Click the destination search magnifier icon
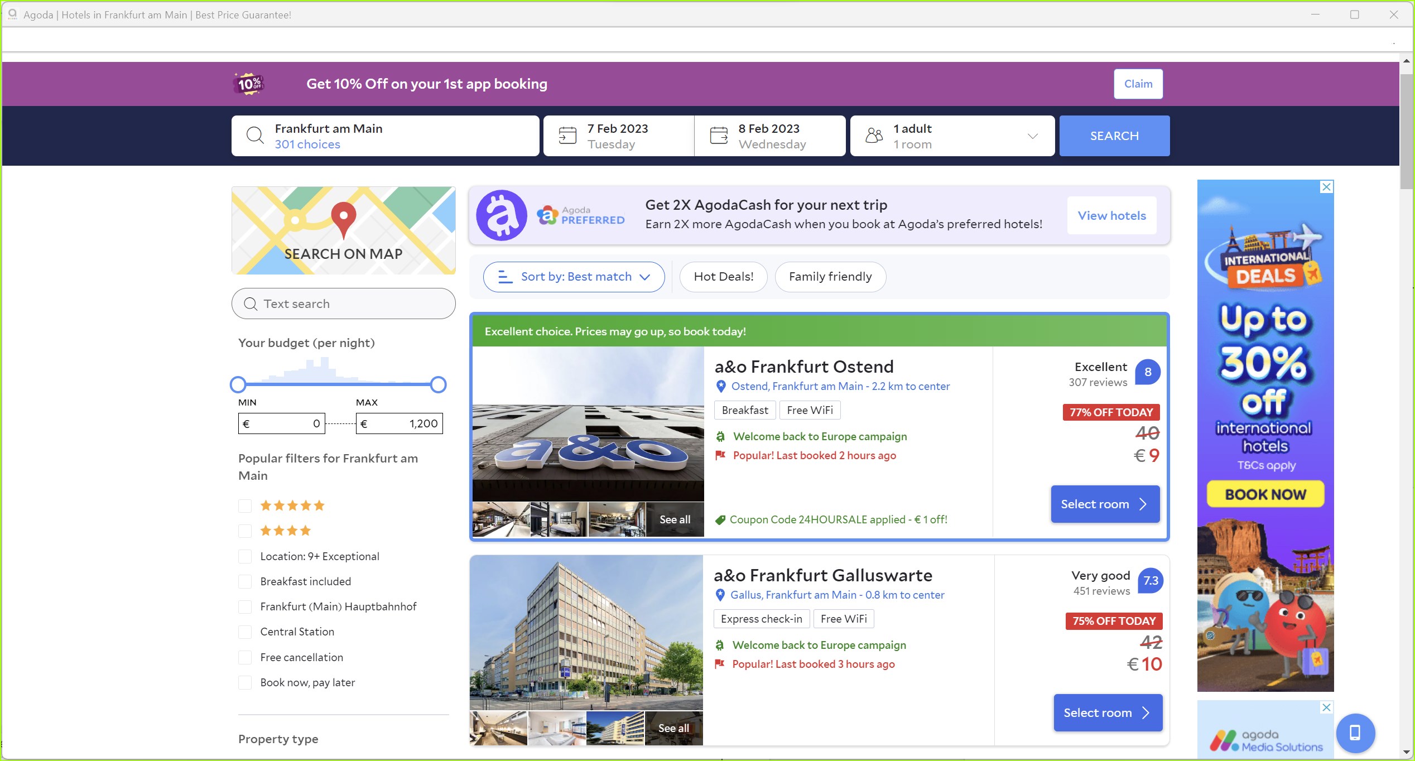1415x761 pixels. [x=255, y=136]
